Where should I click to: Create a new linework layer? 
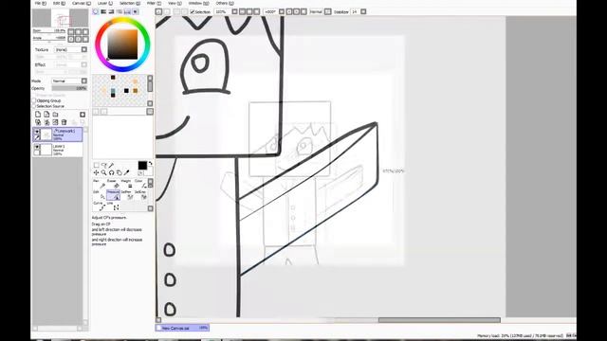[46, 115]
